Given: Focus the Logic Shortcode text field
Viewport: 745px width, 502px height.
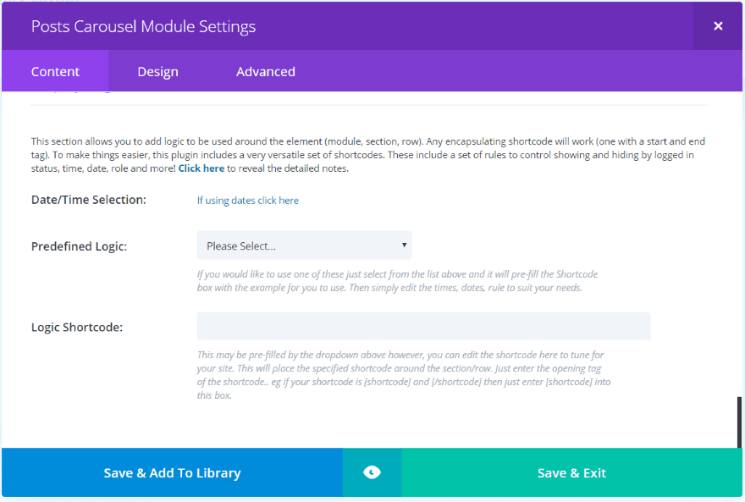Looking at the screenshot, I should [x=423, y=327].
